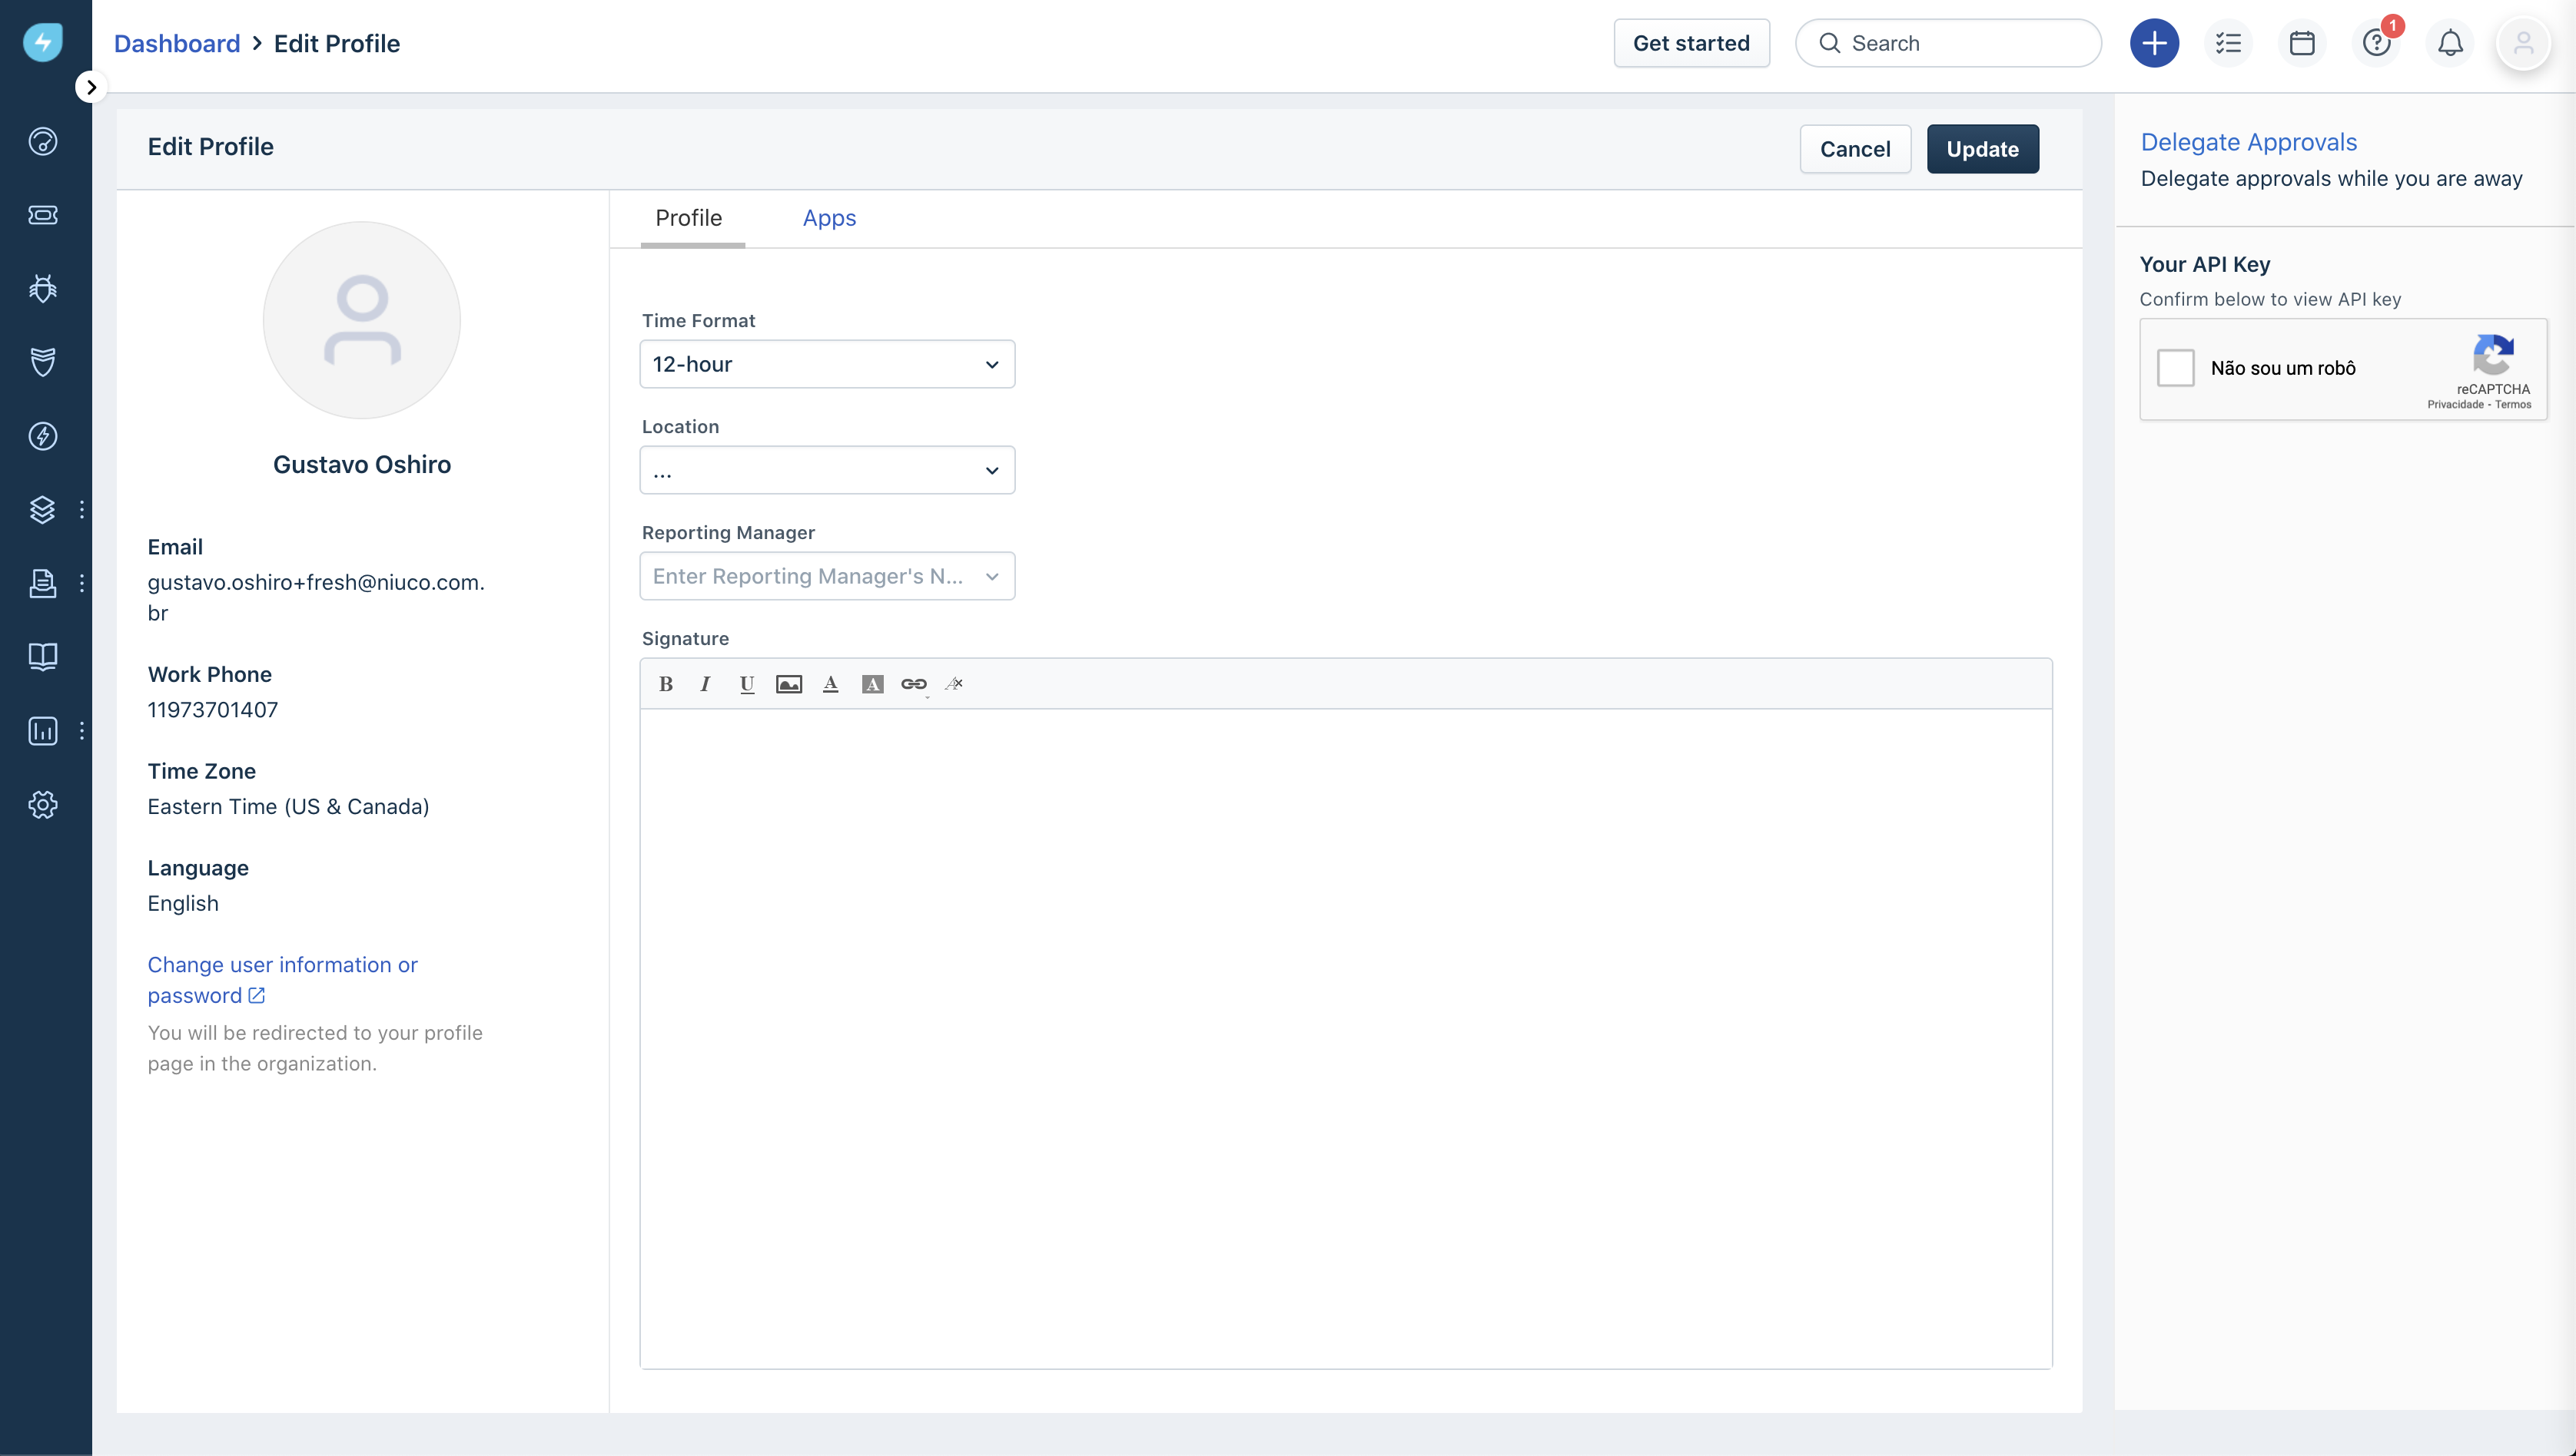This screenshot has height=1456, width=2576.
Task: Pick the signature font color tool
Action: [x=830, y=684]
